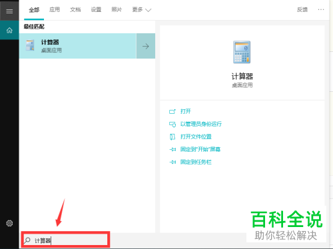Go to the Home icon in the sidebar
This screenshot has height=249, width=333.
tap(9, 30)
